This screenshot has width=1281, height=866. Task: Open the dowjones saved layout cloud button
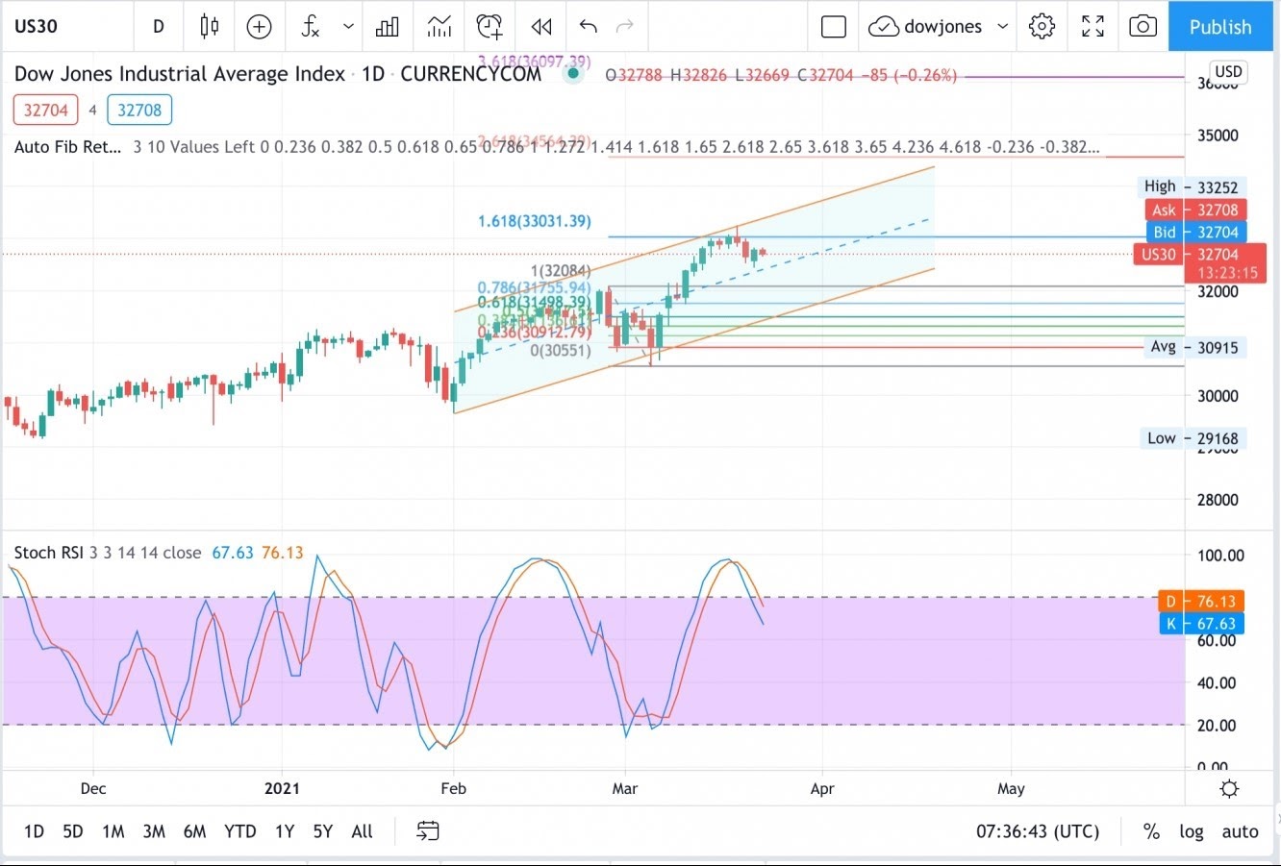coord(925,27)
